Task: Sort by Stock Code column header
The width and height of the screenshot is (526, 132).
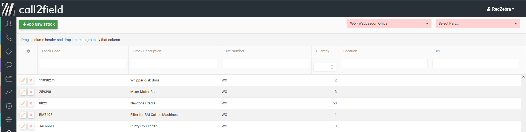Action: pyautogui.click(x=51, y=51)
